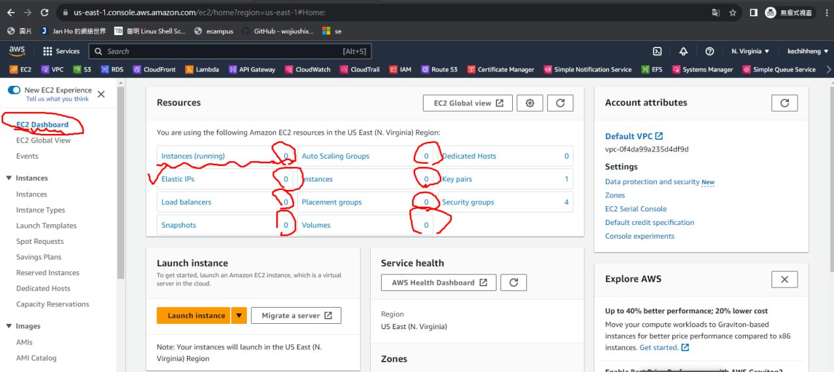Toggle the New EC2 Experience switch
Viewport: 834px width, 372px height.
pos(14,90)
